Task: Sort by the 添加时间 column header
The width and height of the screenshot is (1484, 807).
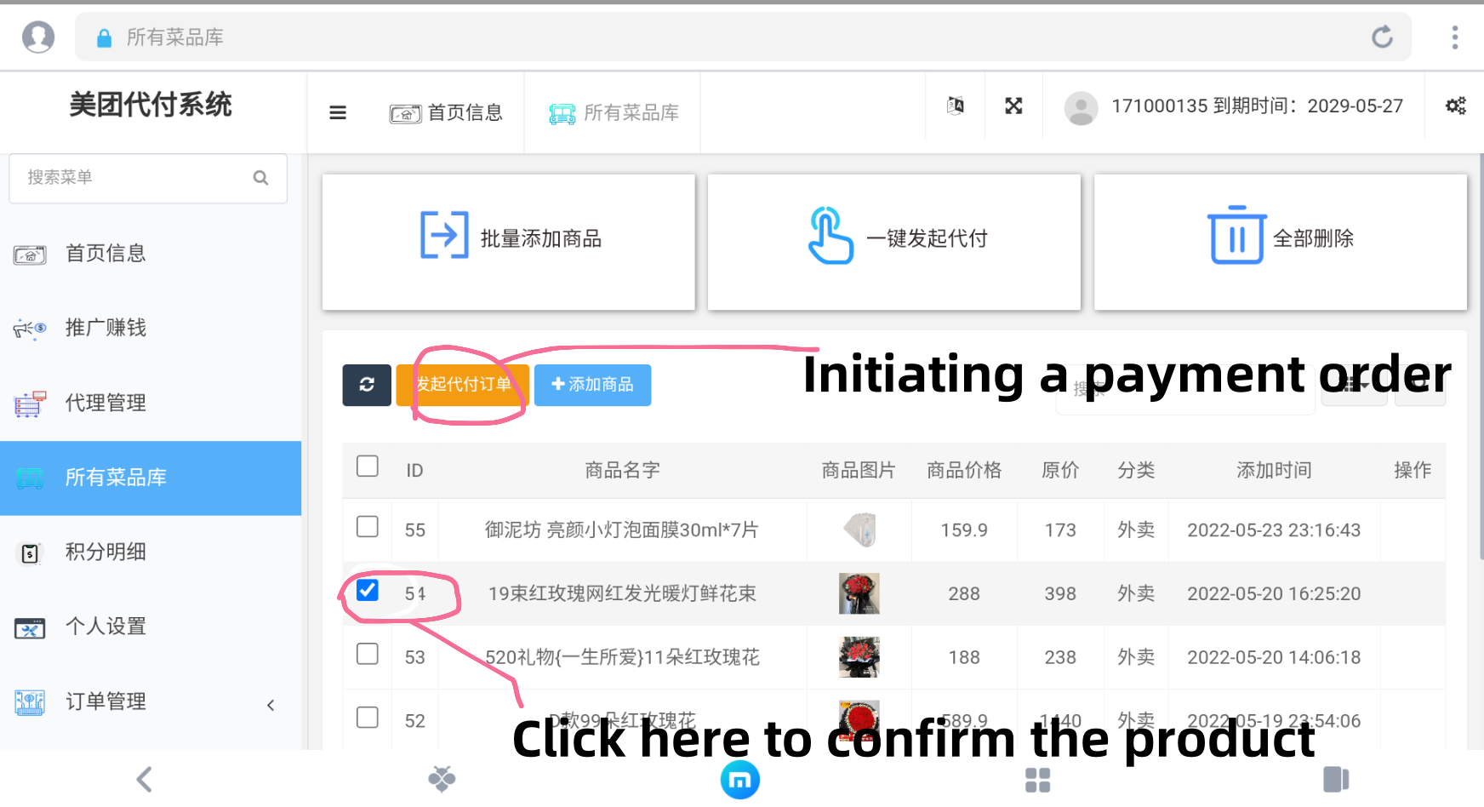Action: pyautogui.click(x=1274, y=471)
